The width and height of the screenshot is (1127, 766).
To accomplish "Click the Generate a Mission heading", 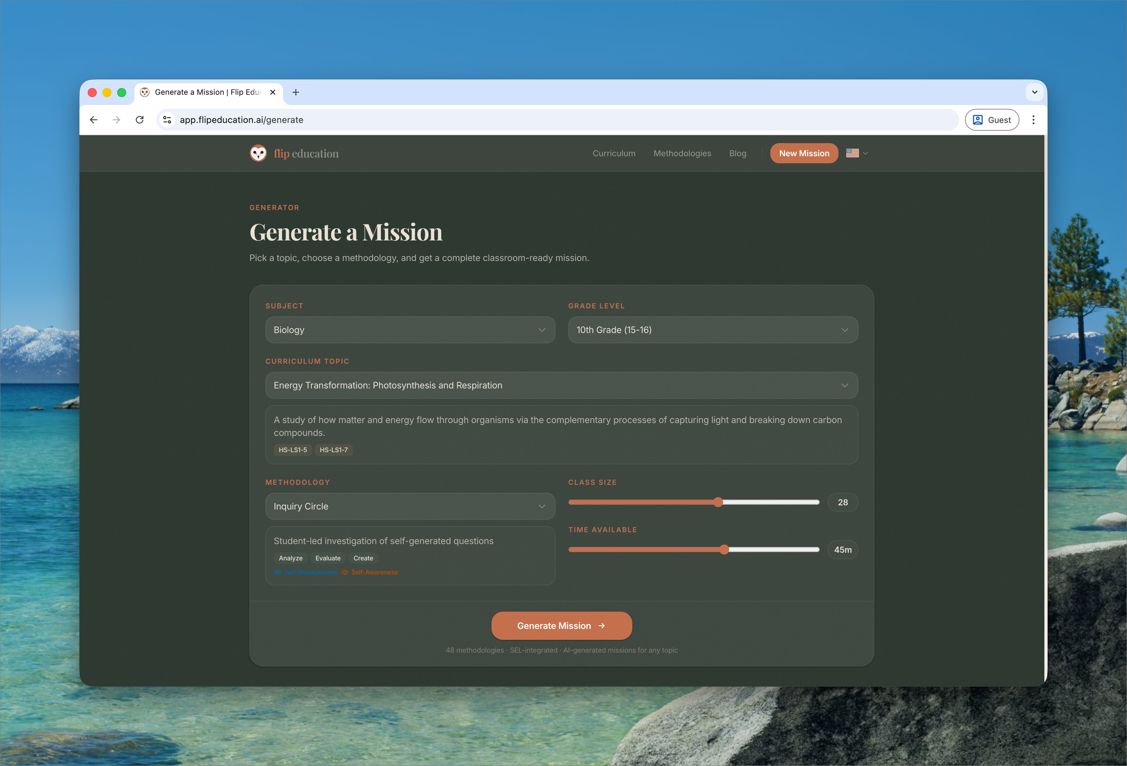I will 346,232.
